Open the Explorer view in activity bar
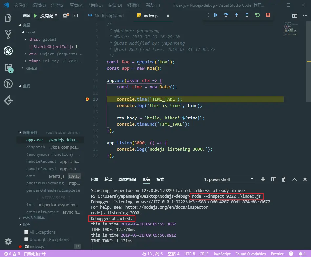The width and height of the screenshot is (311, 257). [x=8, y=18]
